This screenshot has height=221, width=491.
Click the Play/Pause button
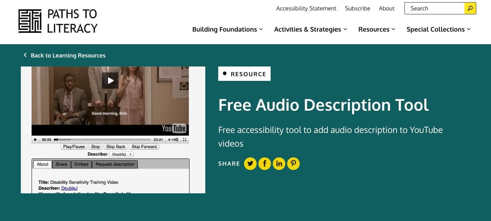coord(74,147)
